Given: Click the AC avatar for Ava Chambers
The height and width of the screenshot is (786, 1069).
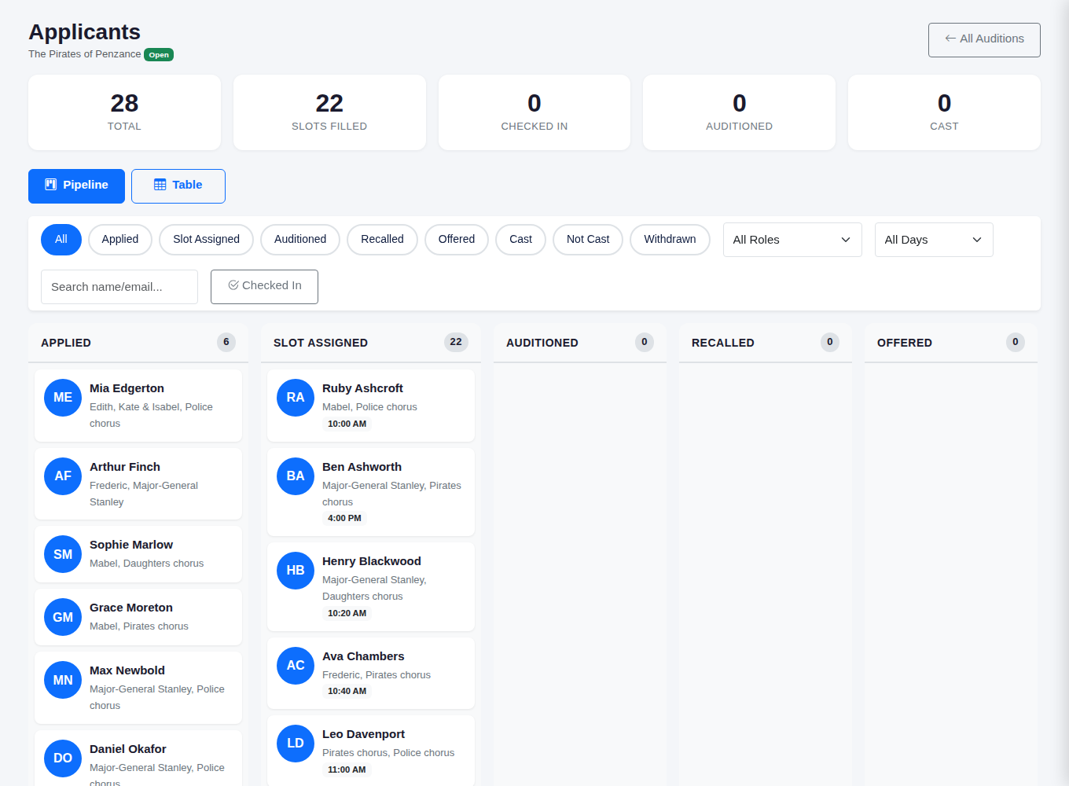Looking at the screenshot, I should (296, 666).
